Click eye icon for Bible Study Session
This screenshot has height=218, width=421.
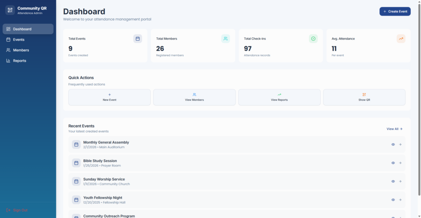[x=393, y=163]
